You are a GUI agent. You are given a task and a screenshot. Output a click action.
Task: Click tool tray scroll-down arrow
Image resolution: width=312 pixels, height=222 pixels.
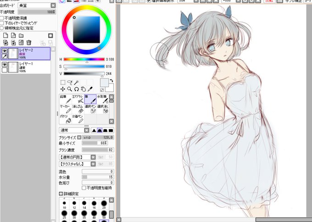111,121
